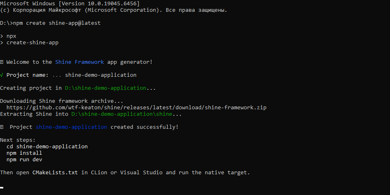The height and width of the screenshot is (195, 390).
Task: Click the blue 'Shine Framework' text
Action: point(80,62)
